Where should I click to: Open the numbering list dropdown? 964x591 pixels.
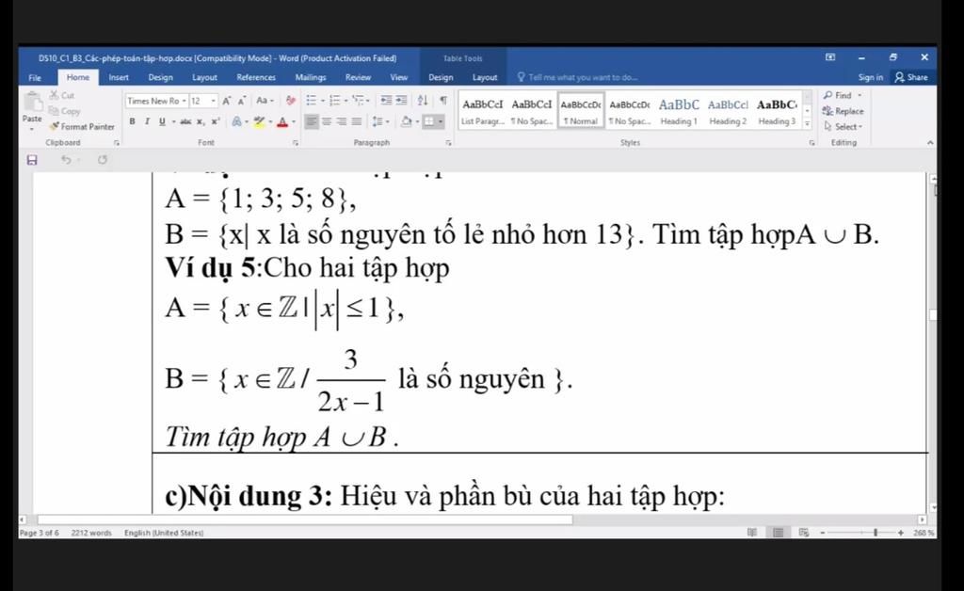[x=346, y=100]
